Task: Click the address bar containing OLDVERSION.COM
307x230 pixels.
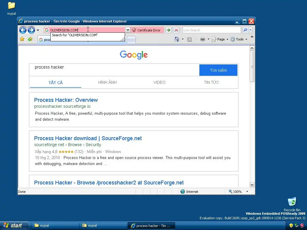Action: (x=84, y=30)
